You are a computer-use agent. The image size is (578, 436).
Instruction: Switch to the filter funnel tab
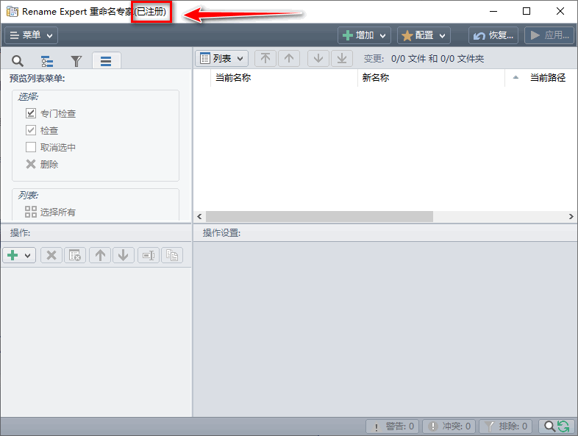pyautogui.click(x=76, y=61)
